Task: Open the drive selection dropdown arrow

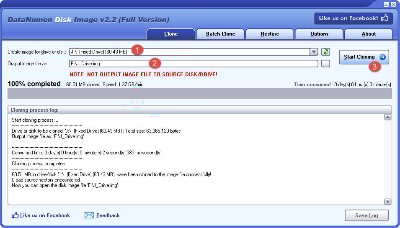Action: tap(314, 52)
